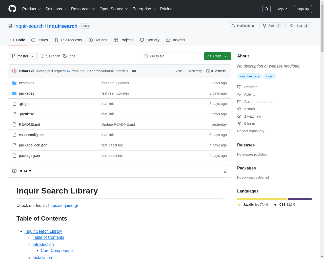Click the package.json file icon
Screen dimensions: 324x259
click(14, 156)
